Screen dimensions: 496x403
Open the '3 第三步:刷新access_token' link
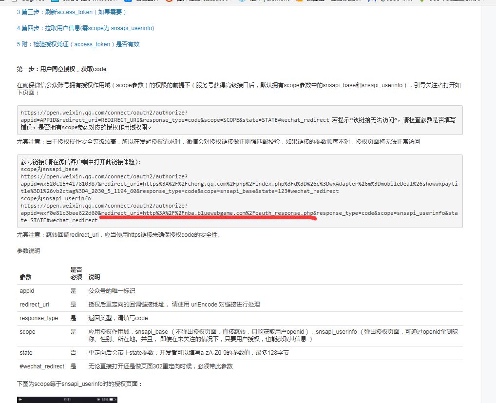pos(72,12)
